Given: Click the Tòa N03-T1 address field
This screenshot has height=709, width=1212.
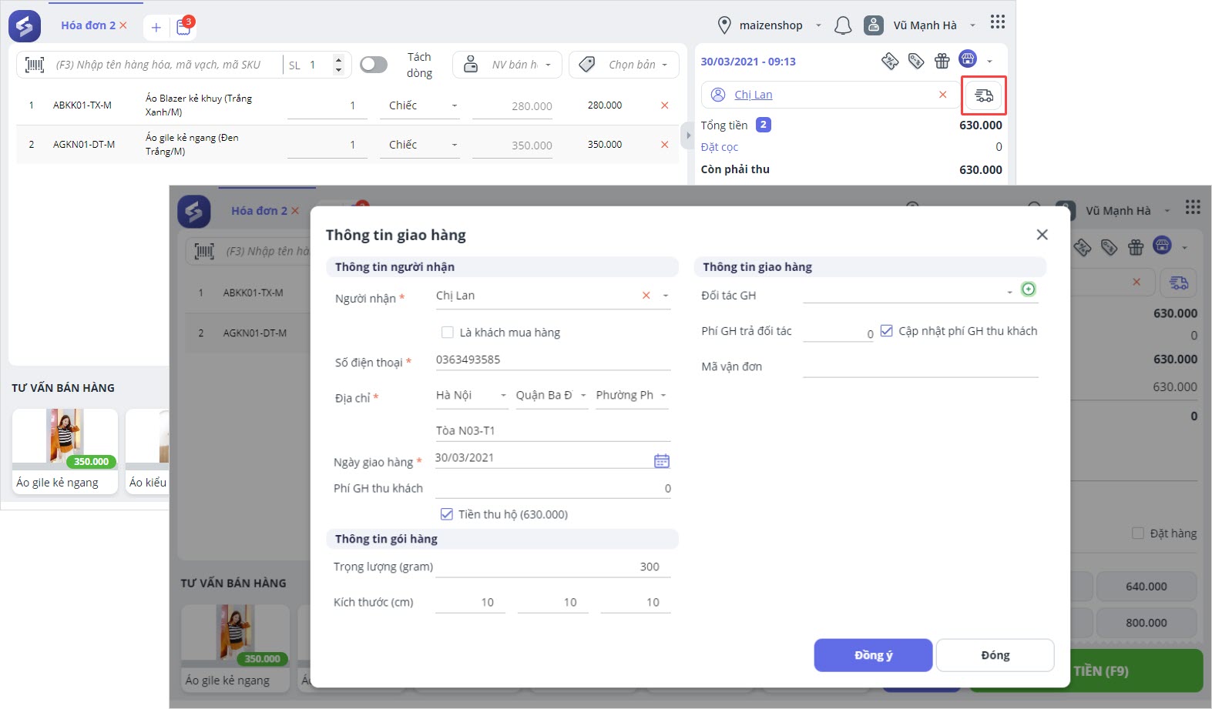Looking at the screenshot, I should (552, 430).
